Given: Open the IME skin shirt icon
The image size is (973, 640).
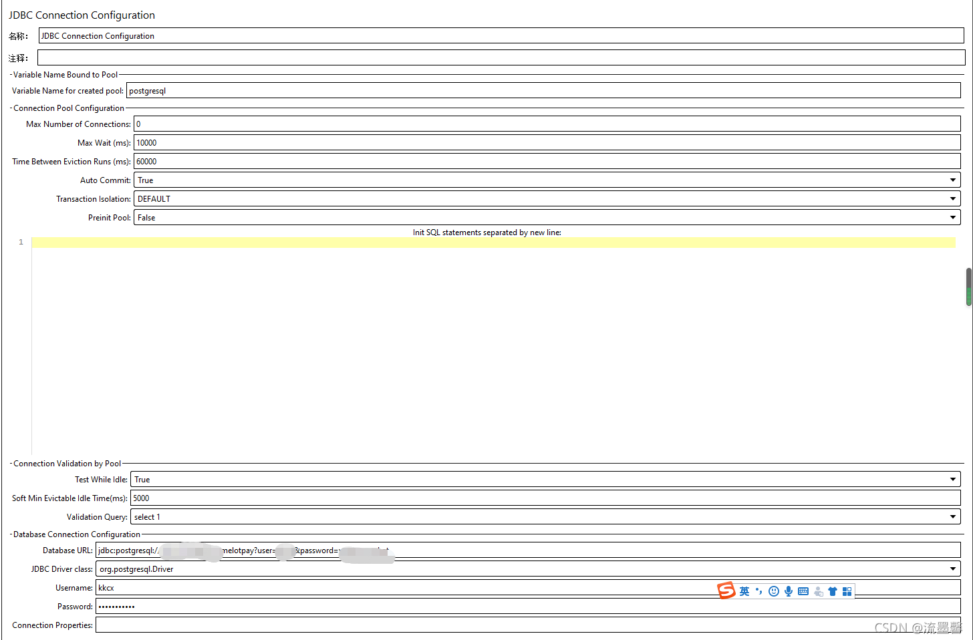Looking at the screenshot, I should tap(833, 591).
